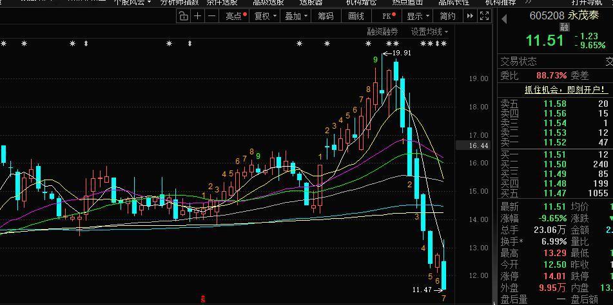Open the 筹码 chip distribution view
Screen dimensions: 613x305
pos(326,16)
